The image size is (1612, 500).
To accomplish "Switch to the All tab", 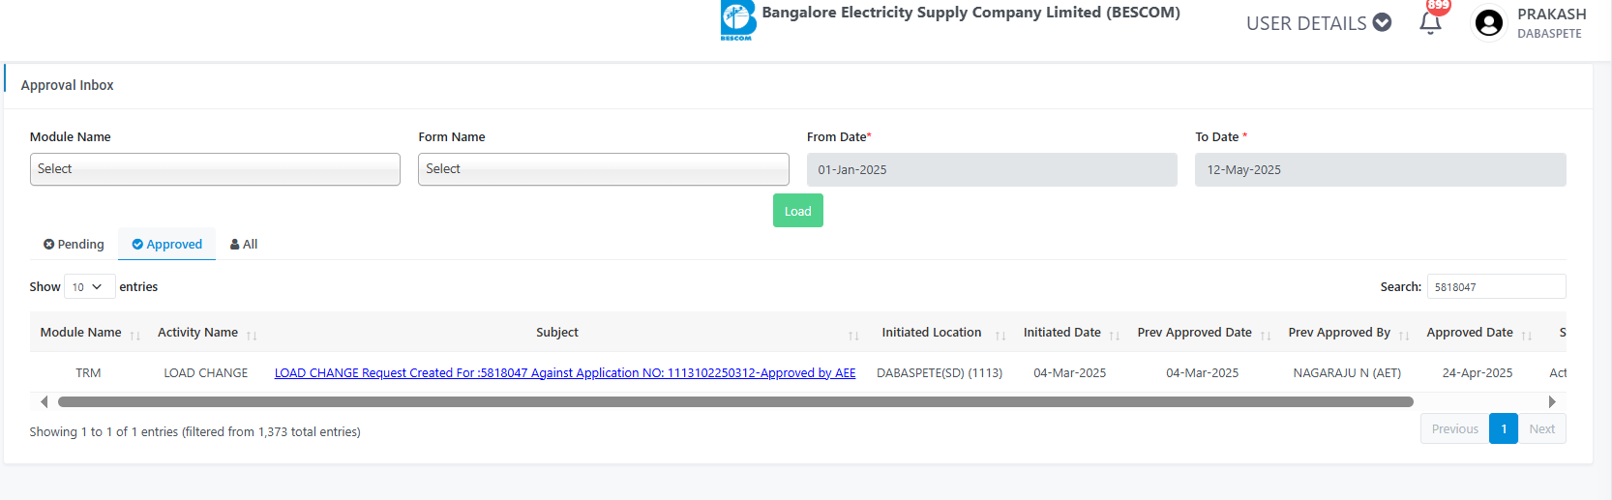I will point(244,245).
